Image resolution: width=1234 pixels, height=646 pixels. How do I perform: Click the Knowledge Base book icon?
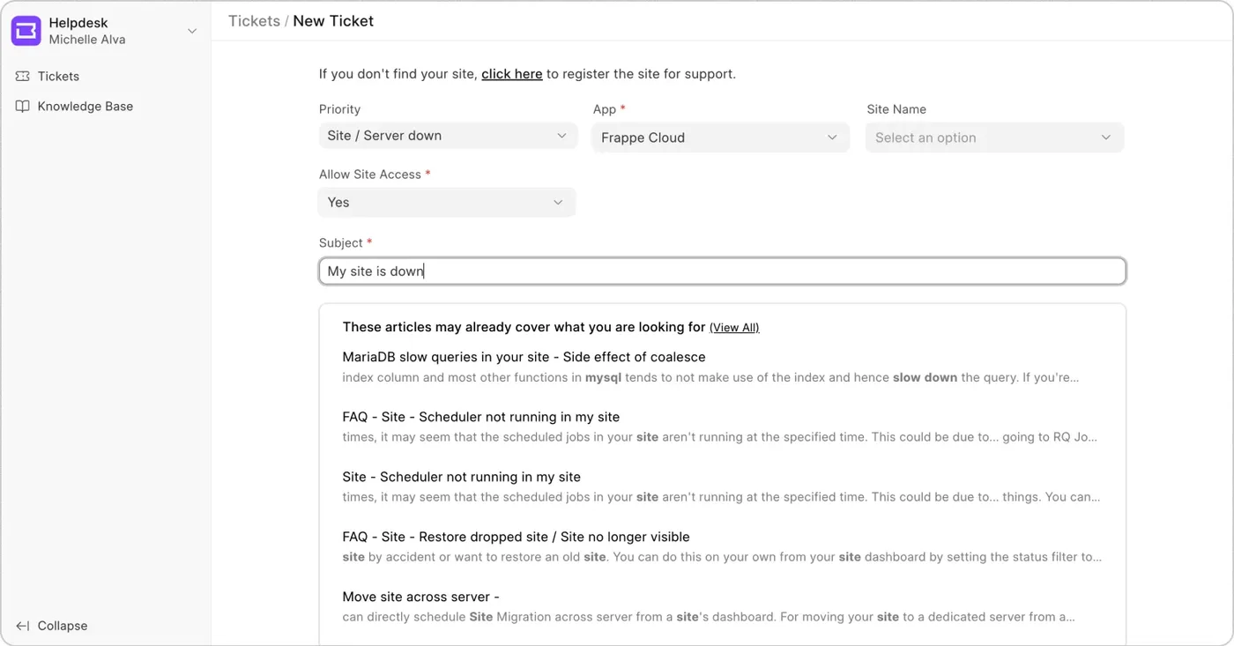pyautogui.click(x=23, y=107)
